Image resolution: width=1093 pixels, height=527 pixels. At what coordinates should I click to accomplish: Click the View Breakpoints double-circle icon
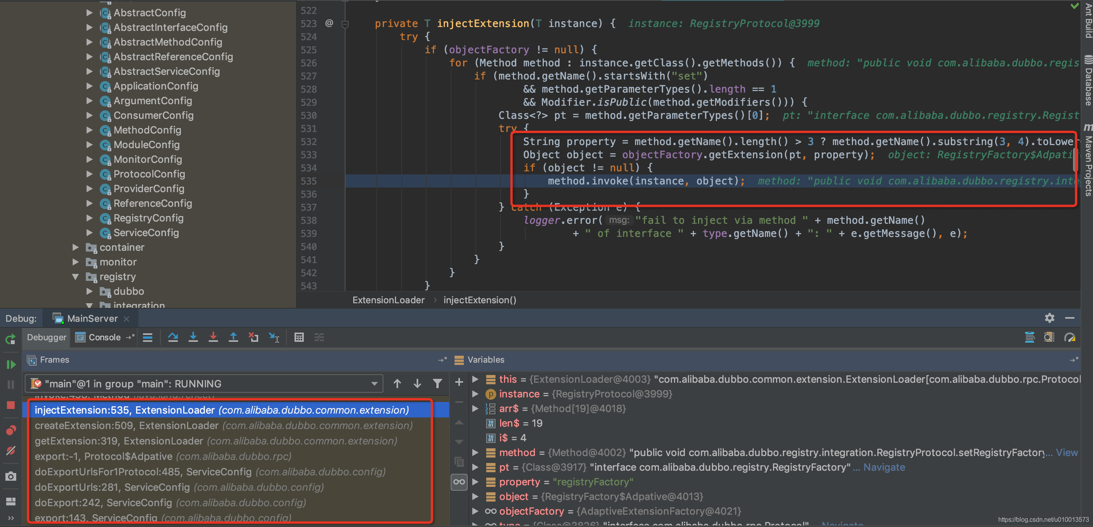10,431
